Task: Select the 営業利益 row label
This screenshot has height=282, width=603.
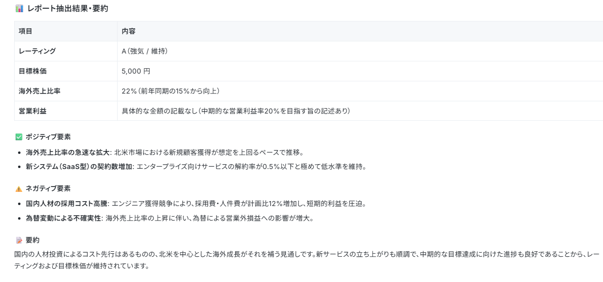Action: point(33,111)
